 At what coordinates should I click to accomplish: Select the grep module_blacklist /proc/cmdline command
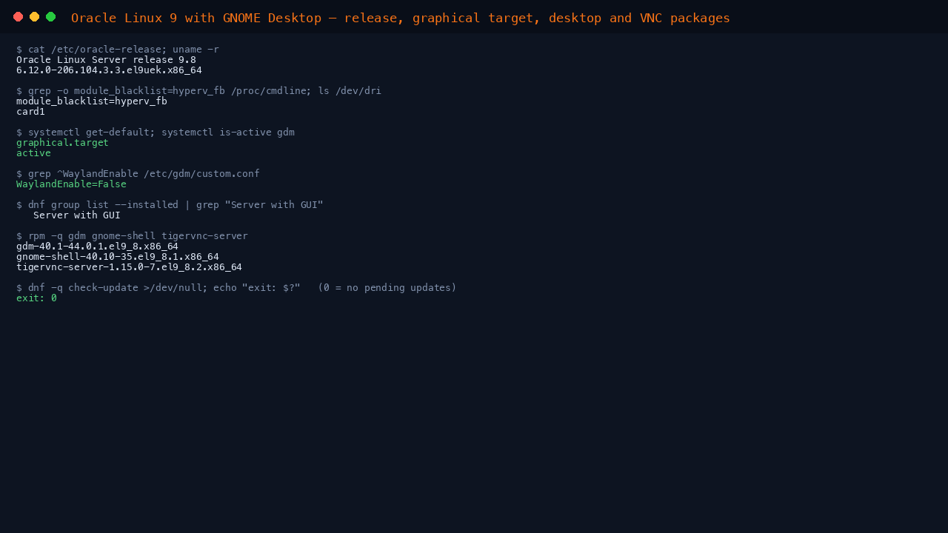tap(198, 91)
